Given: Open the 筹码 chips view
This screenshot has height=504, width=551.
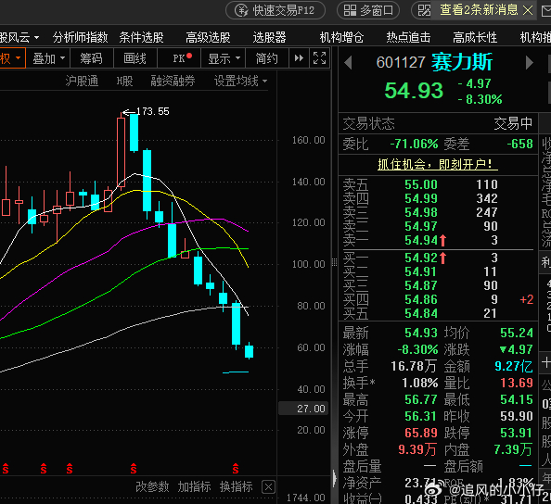Looking at the screenshot, I should click(91, 58).
